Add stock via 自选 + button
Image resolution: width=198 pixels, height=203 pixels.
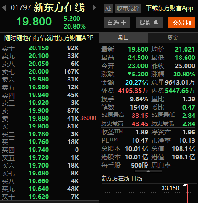[117, 23]
